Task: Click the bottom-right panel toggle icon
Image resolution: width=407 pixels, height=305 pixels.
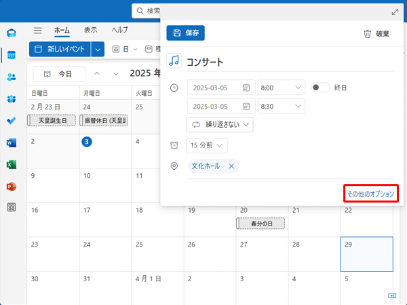Action: [x=392, y=295]
